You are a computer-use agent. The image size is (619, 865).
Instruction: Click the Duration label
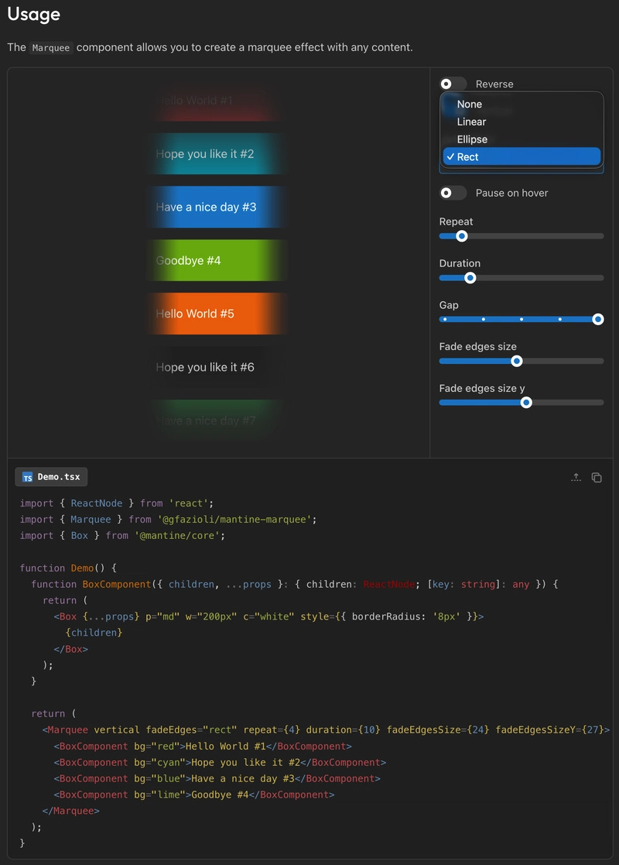click(x=460, y=264)
